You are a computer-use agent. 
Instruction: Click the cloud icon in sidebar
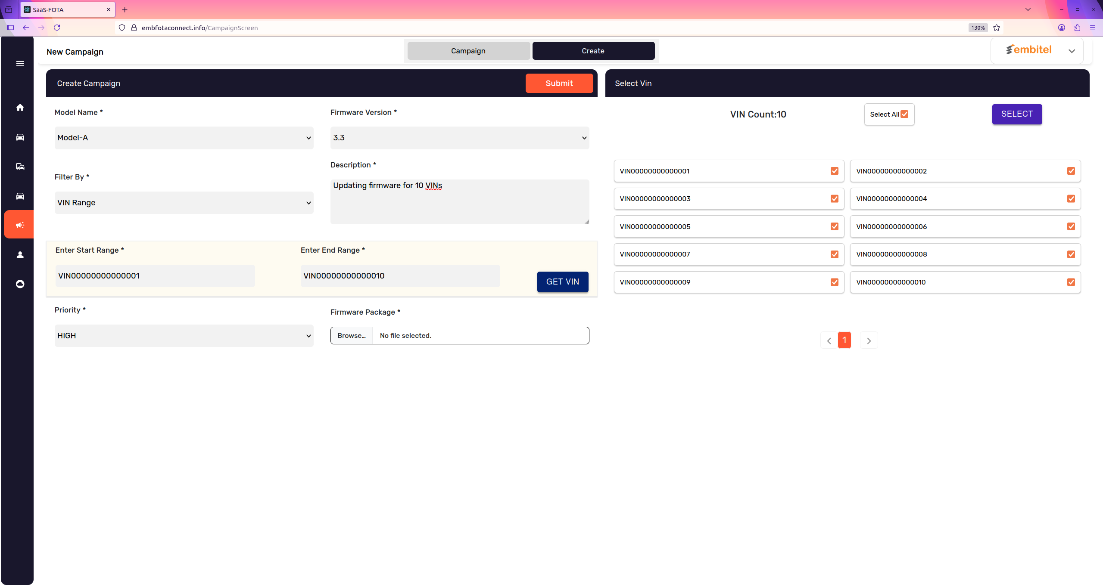click(x=20, y=284)
